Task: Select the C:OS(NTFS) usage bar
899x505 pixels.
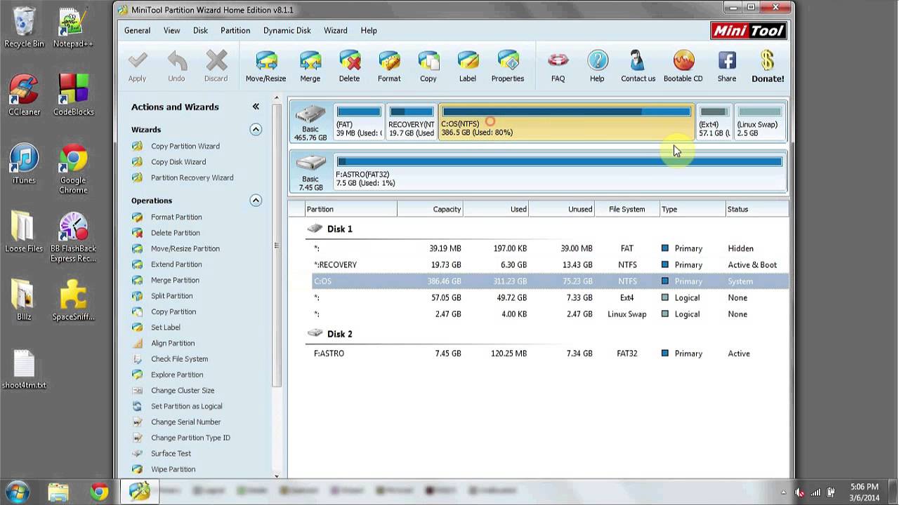Action: tap(567, 112)
